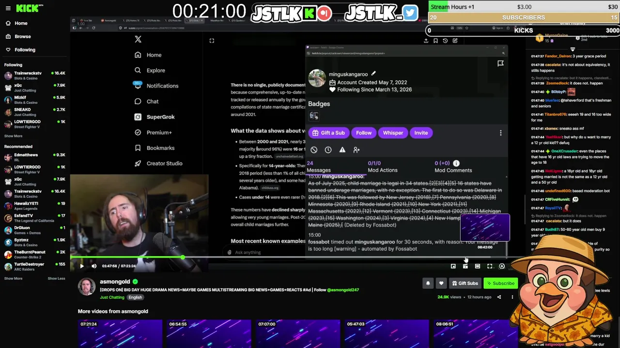Click the English language tag

pyautogui.click(x=135, y=297)
